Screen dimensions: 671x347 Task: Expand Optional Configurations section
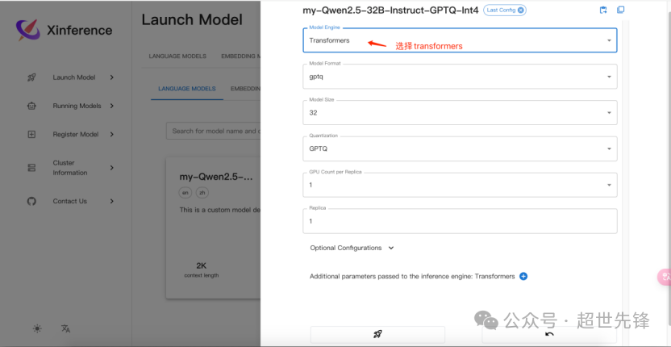pyautogui.click(x=352, y=248)
